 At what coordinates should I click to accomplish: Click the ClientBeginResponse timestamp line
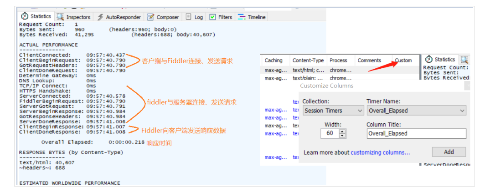tap(72, 126)
